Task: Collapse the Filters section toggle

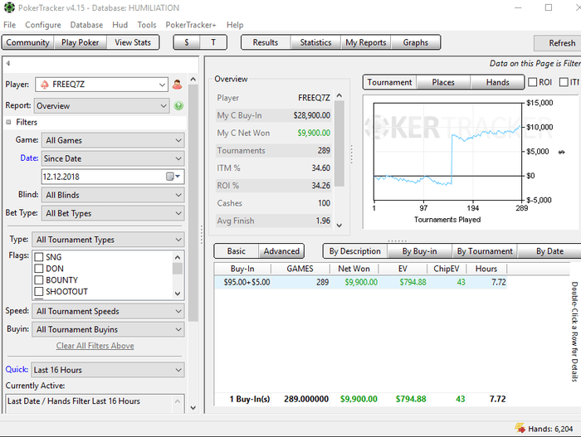Action: click(x=8, y=122)
